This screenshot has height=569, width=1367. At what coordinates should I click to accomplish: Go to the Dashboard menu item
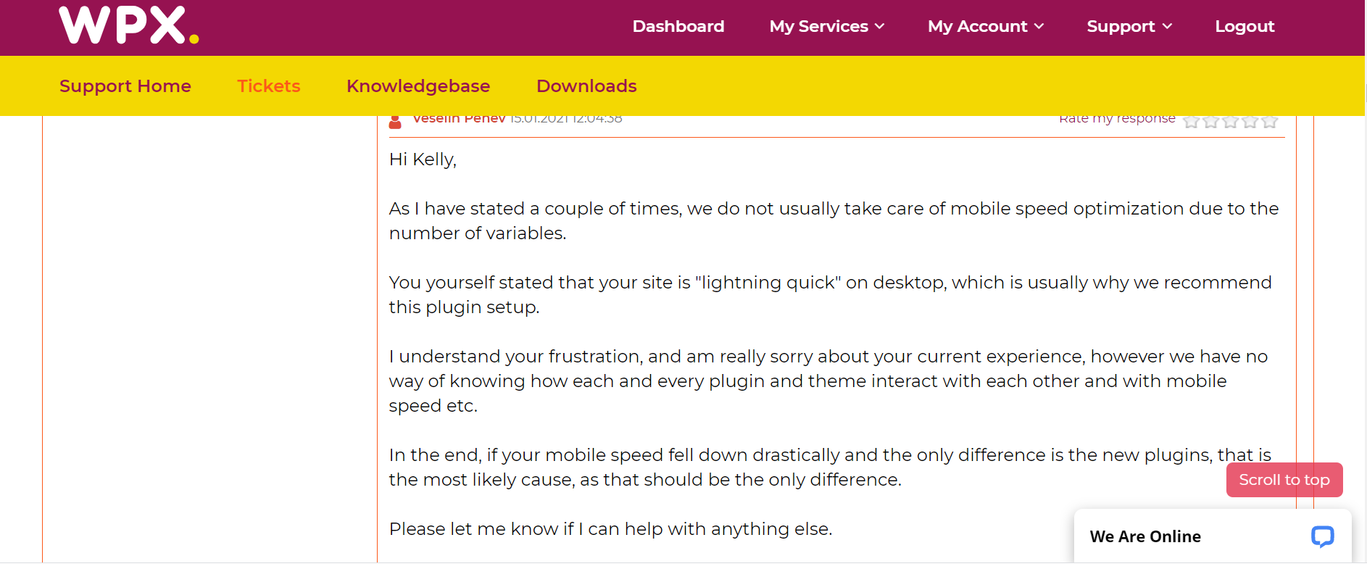pyautogui.click(x=678, y=26)
